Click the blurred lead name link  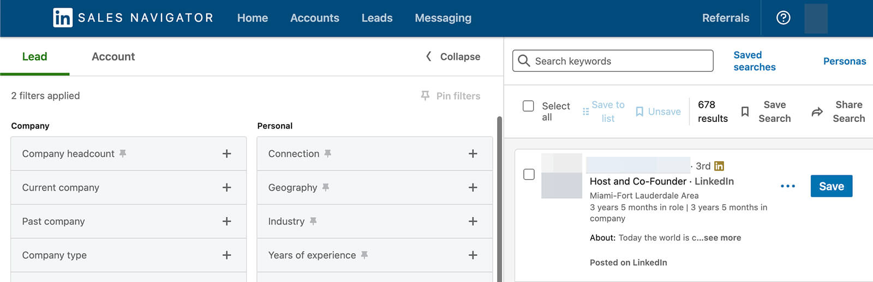click(638, 165)
